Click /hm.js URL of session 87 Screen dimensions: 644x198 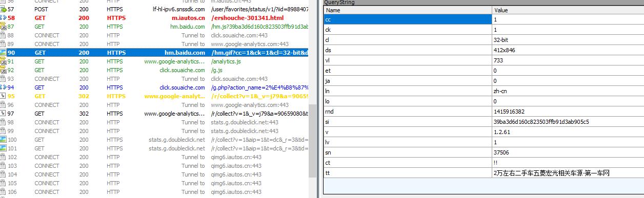[x=259, y=27]
